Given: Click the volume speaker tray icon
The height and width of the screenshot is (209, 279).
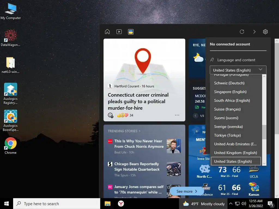Looking at the screenshot, I should point(244,204).
